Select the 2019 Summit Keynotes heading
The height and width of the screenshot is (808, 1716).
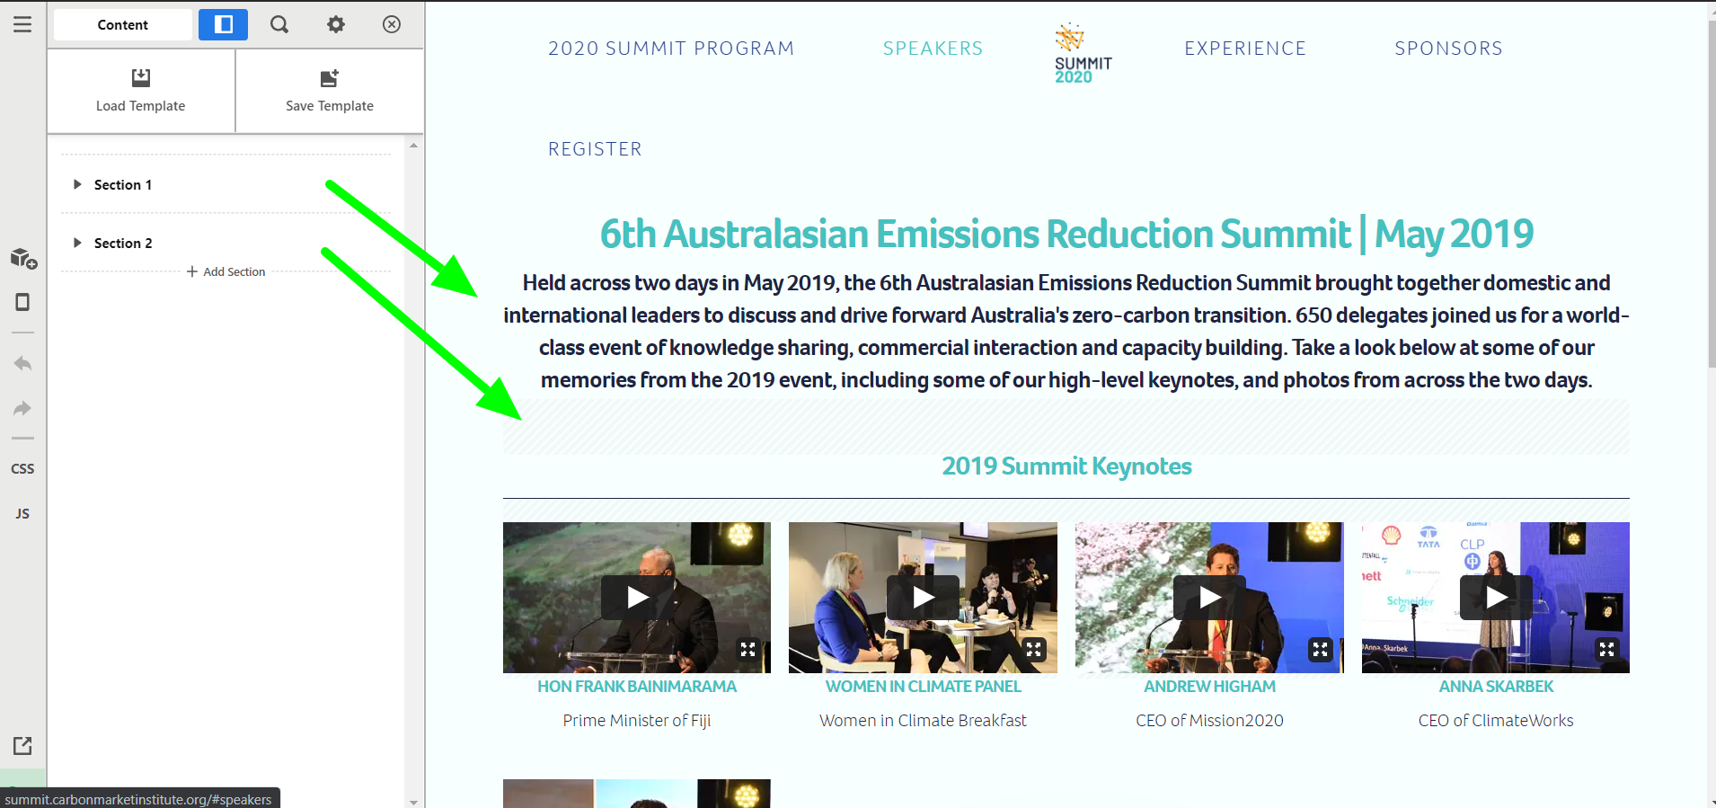tap(1066, 466)
